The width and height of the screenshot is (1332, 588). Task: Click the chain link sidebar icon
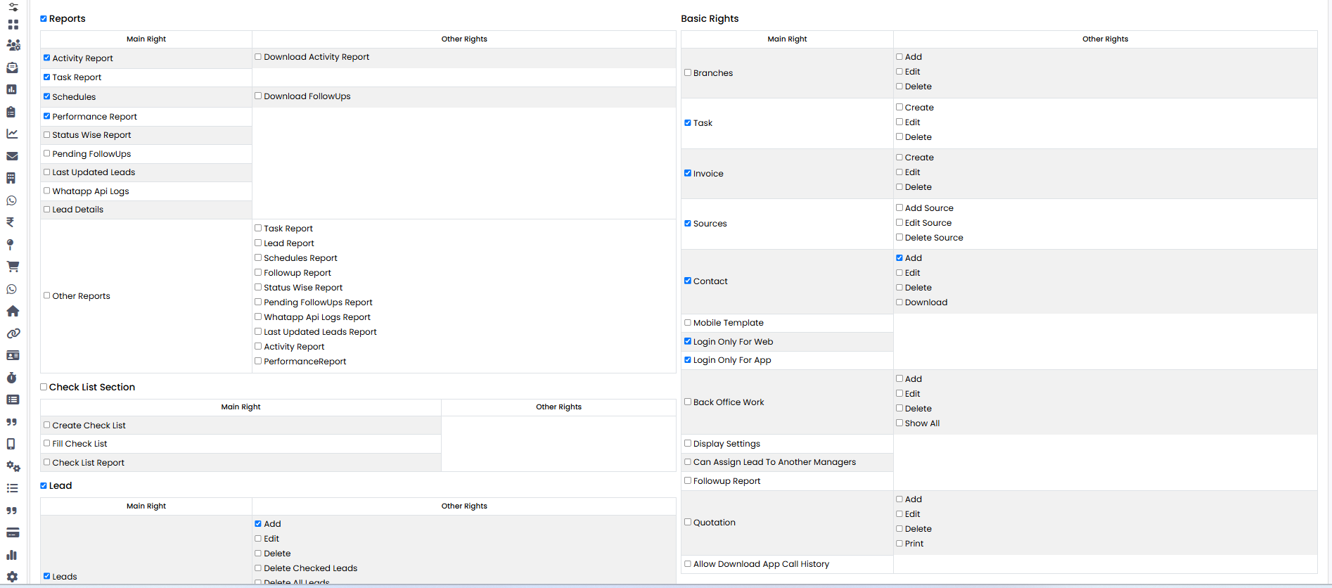tap(12, 333)
